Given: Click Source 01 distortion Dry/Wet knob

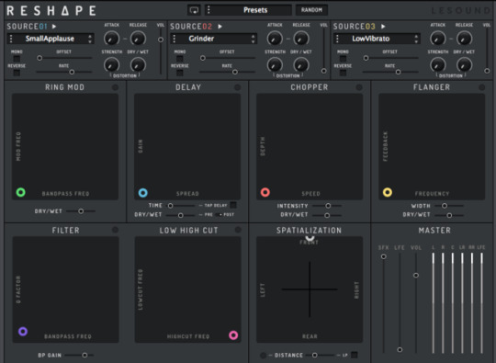Looking at the screenshot, I should pyautogui.click(x=138, y=65).
